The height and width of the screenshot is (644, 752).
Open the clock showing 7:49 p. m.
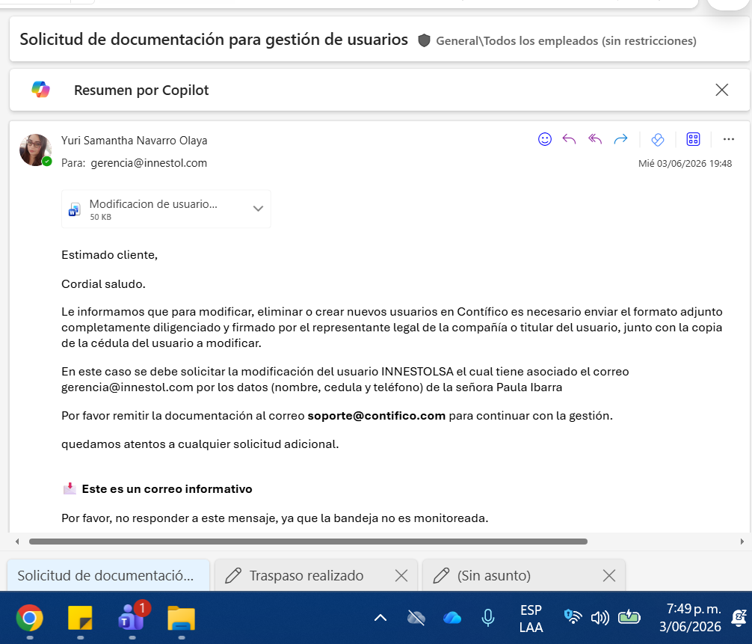pyautogui.click(x=691, y=618)
